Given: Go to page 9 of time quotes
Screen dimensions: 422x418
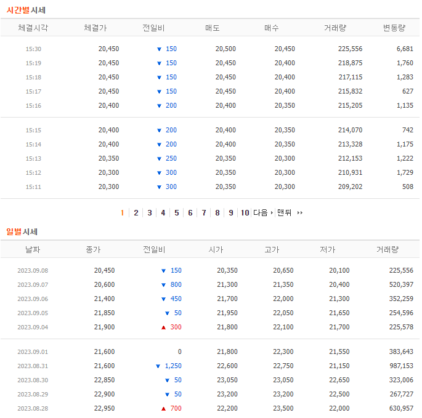Looking at the screenshot, I should point(231,213).
